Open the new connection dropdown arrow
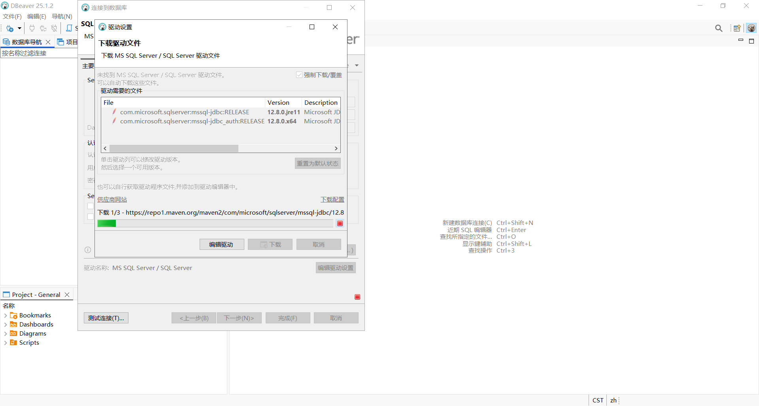This screenshot has height=406, width=759. point(19,28)
